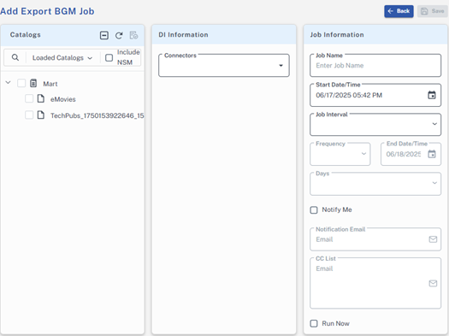Image resolution: width=449 pixels, height=336 pixels.
Task: Click the End Date/Time value 06/18/2025
Action: click(x=403, y=154)
